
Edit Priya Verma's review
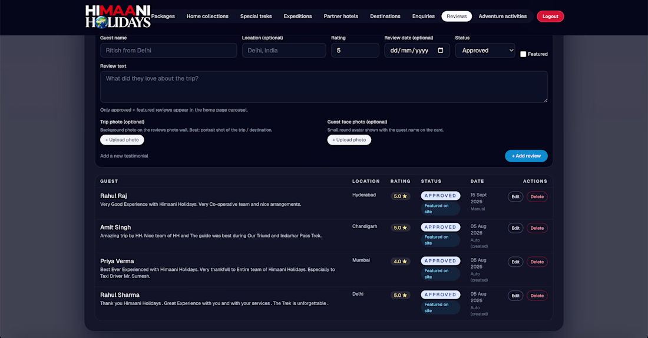tap(515, 262)
